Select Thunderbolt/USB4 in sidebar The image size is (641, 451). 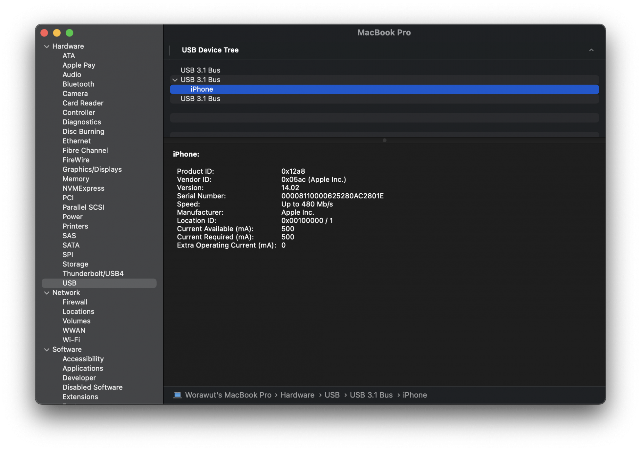pyautogui.click(x=93, y=274)
